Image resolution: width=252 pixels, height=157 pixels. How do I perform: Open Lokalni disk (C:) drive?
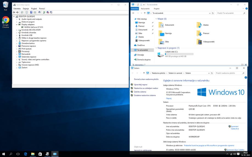click(175, 54)
